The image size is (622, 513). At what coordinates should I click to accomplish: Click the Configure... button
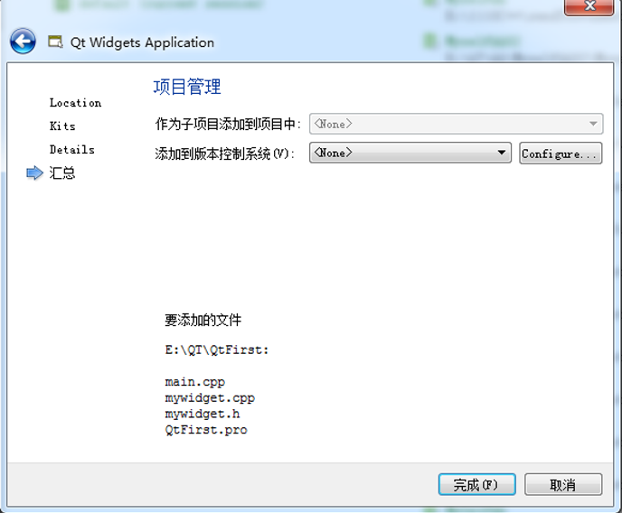pos(561,154)
